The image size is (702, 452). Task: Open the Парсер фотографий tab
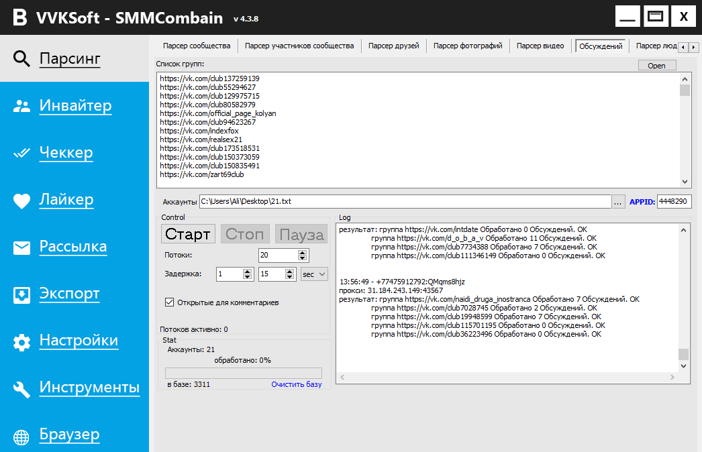point(468,46)
